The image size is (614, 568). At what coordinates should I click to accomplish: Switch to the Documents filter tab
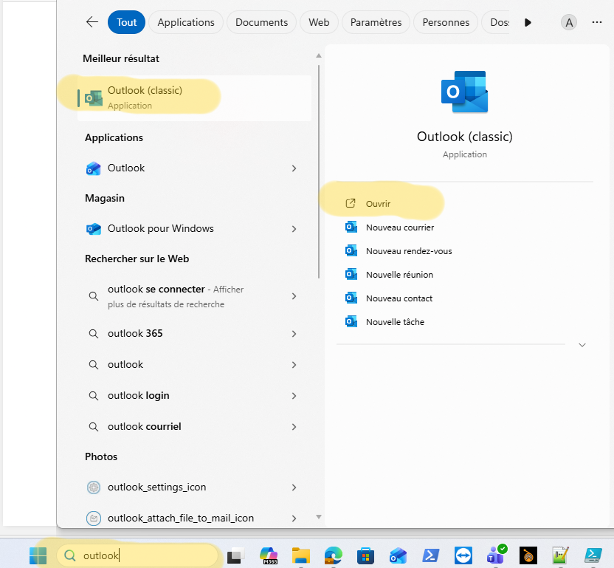click(261, 22)
